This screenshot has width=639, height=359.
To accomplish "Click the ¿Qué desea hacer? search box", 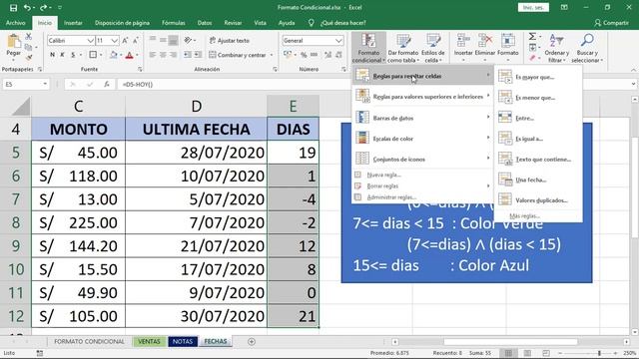I will tap(342, 23).
